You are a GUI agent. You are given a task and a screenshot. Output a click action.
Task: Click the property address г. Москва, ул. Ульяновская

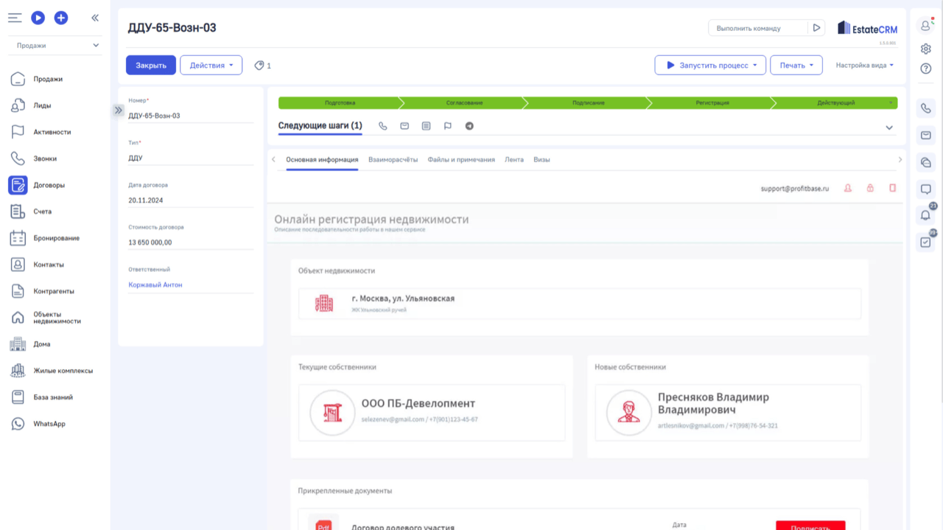(x=403, y=299)
